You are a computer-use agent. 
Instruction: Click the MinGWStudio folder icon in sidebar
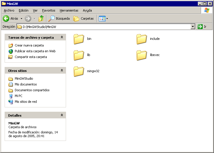coord(11,79)
